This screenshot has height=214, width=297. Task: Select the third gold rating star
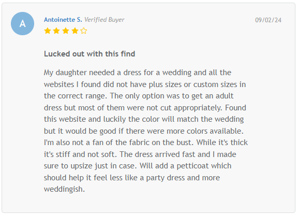[66, 31]
